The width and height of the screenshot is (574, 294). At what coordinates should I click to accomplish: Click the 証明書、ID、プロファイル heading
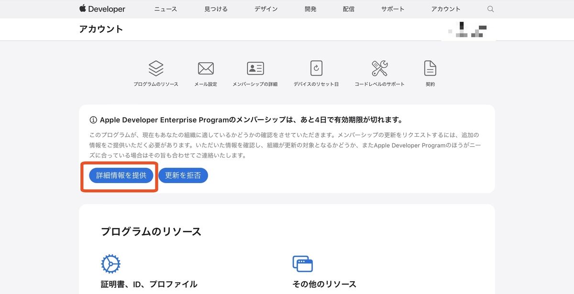(149, 284)
